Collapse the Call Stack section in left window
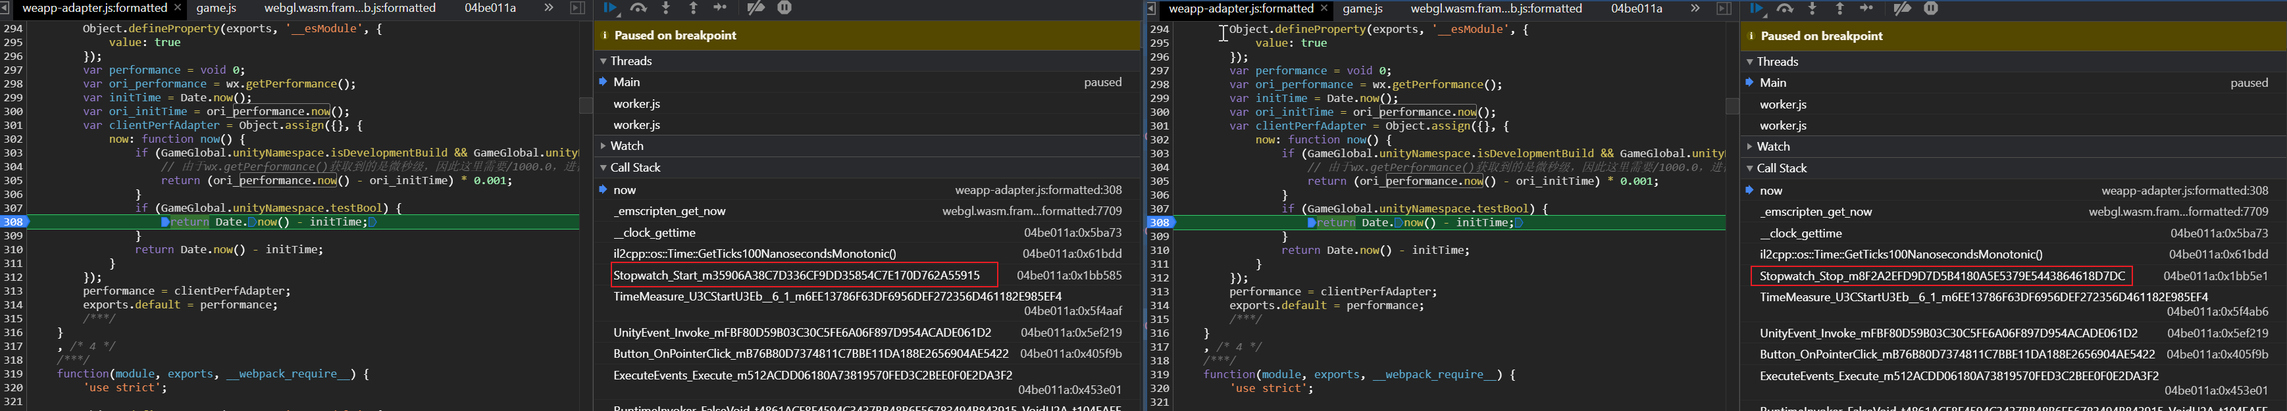2287x411 pixels. (x=867, y=168)
